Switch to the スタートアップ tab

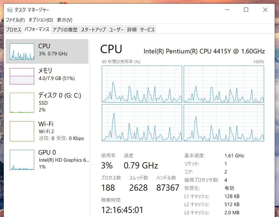(93, 29)
